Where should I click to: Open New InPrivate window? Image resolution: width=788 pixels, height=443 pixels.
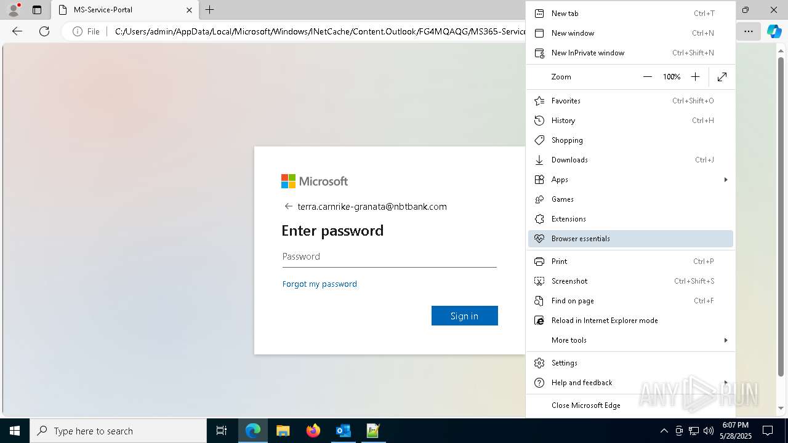pos(630,53)
